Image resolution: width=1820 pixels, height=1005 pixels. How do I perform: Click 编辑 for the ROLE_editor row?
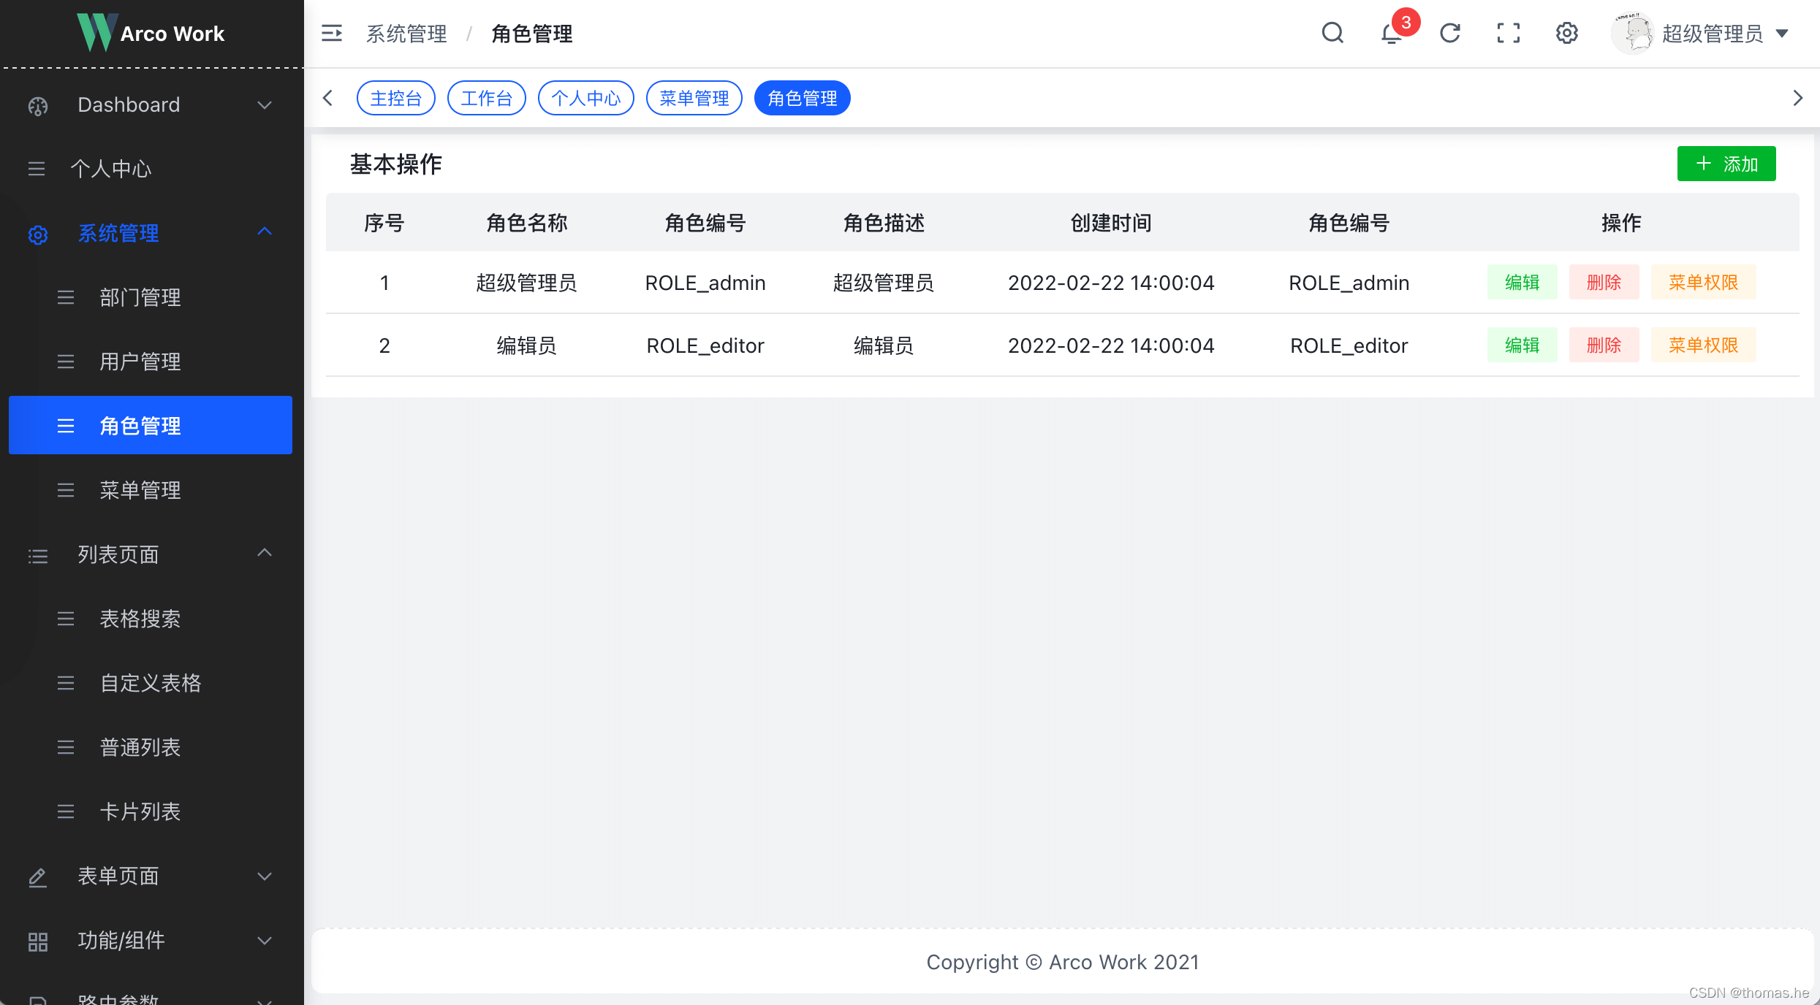(1522, 344)
